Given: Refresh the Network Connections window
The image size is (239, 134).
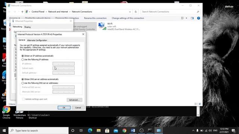Looking at the screenshot, I should pos(136,12).
